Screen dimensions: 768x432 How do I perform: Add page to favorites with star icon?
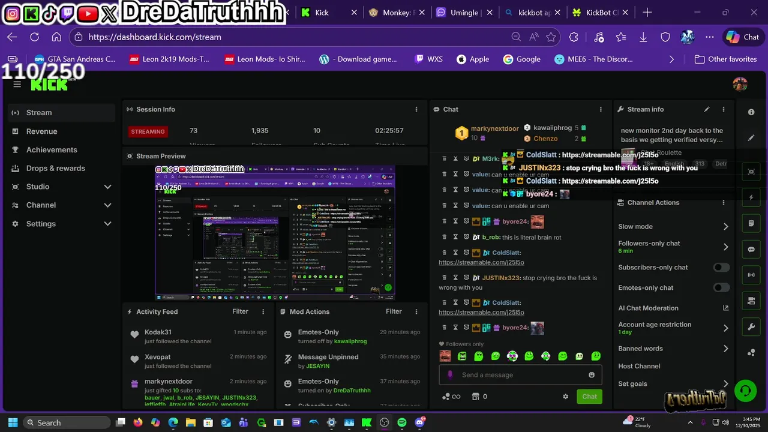tap(551, 37)
